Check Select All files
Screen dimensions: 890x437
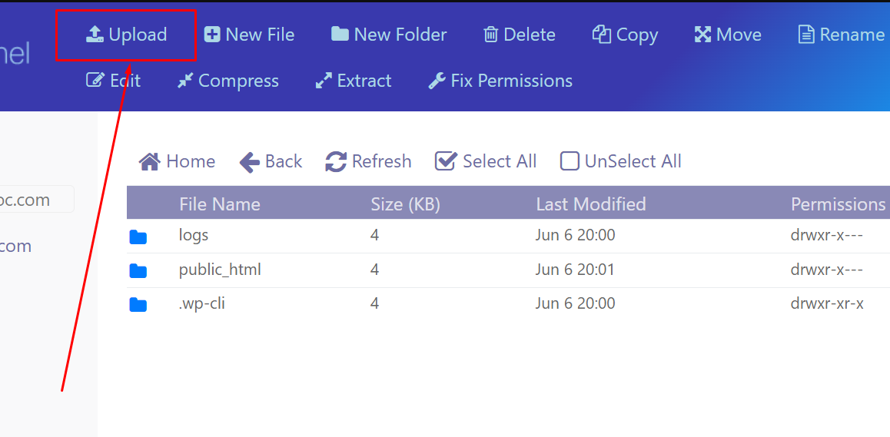486,161
